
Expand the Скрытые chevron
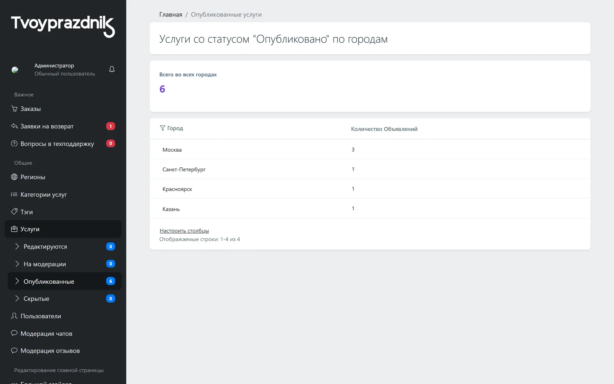(17, 298)
